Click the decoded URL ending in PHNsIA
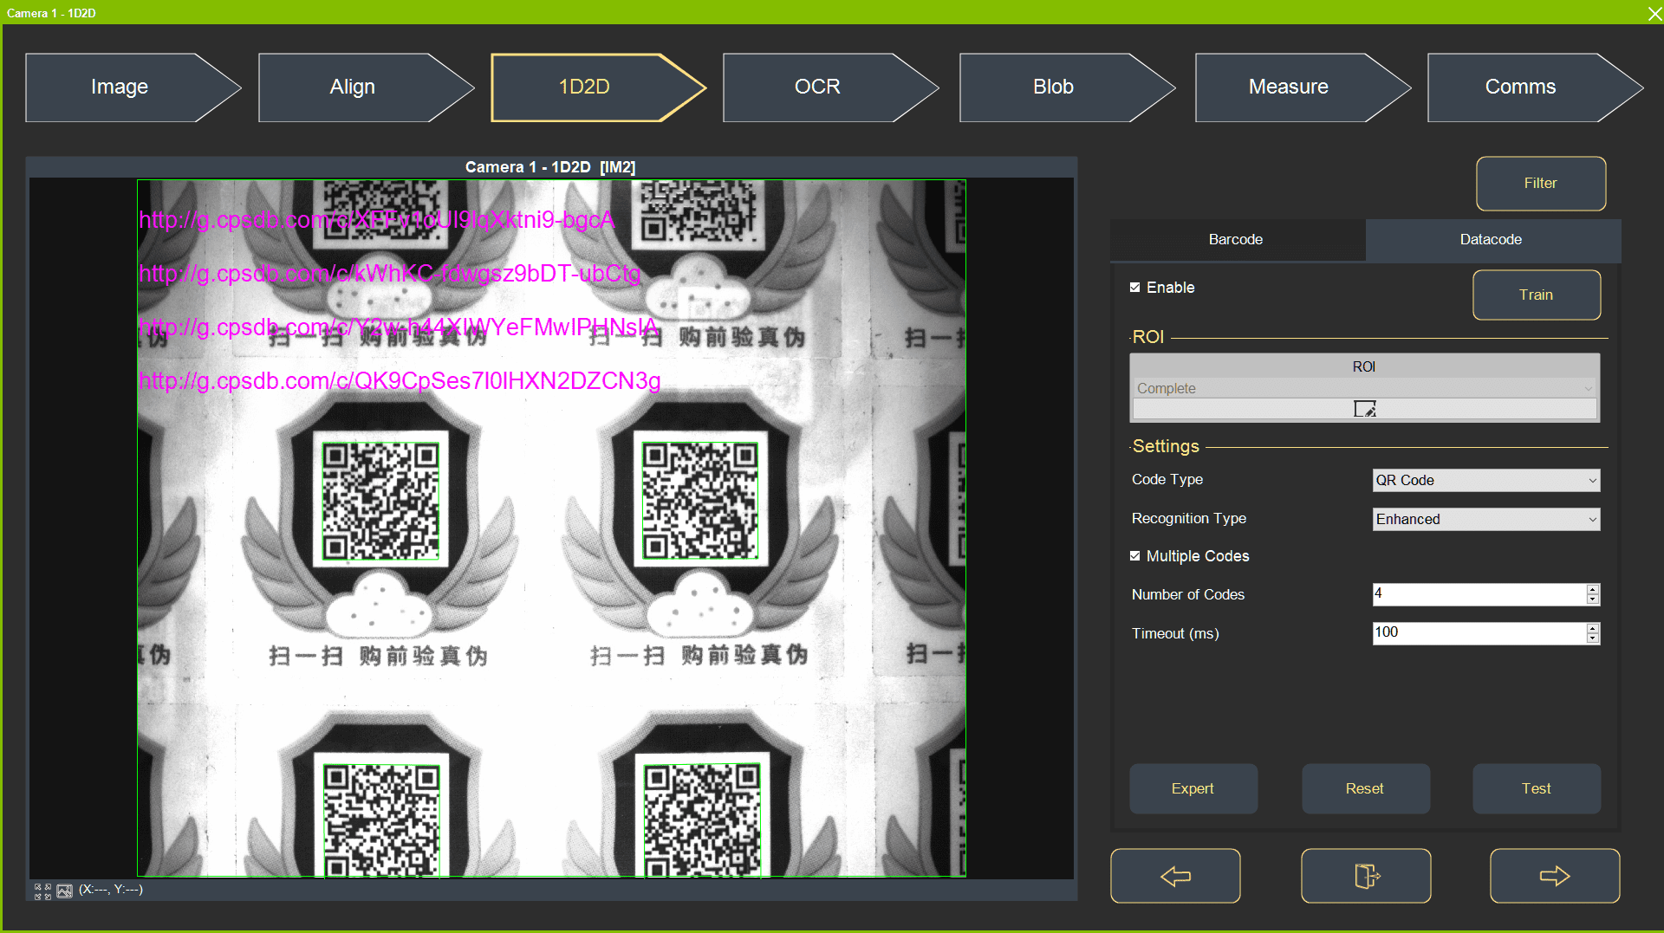This screenshot has height=933, width=1664. (x=400, y=327)
